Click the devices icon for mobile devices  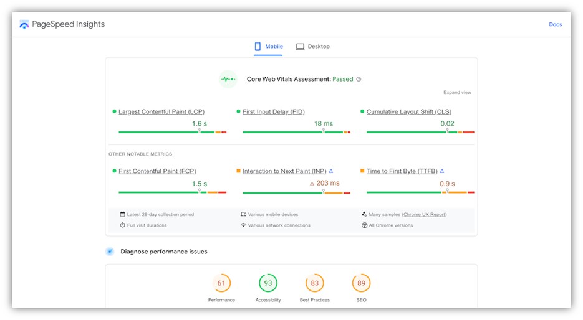click(243, 214)
